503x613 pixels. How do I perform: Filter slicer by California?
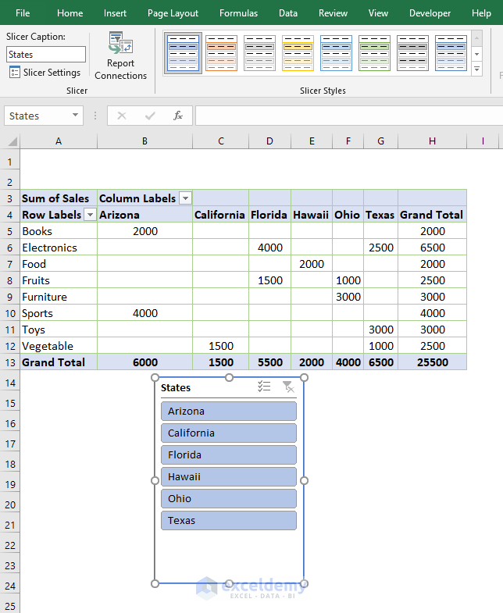(229, 433)
